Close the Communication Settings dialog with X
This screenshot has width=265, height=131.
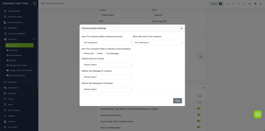coord(181,28)
